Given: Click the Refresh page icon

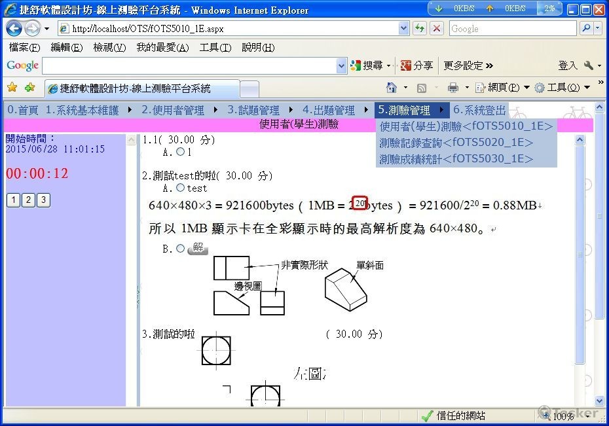Looking at the screenshot, I should pos(420,29).
